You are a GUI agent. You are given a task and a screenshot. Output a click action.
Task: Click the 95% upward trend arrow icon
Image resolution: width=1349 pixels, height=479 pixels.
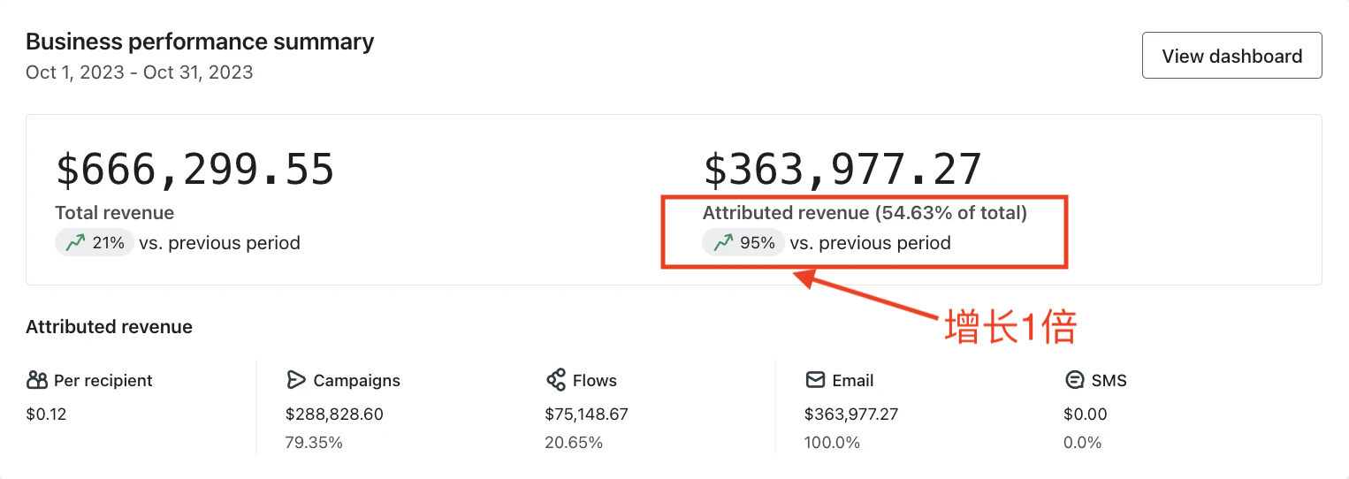coord(723,242)
